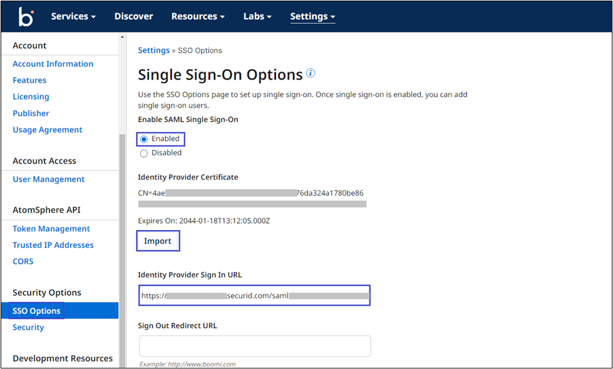Click the info icon beside Single Sign-On Options
The width and height of the screenshot is (613, 369).
click(311, 74)
